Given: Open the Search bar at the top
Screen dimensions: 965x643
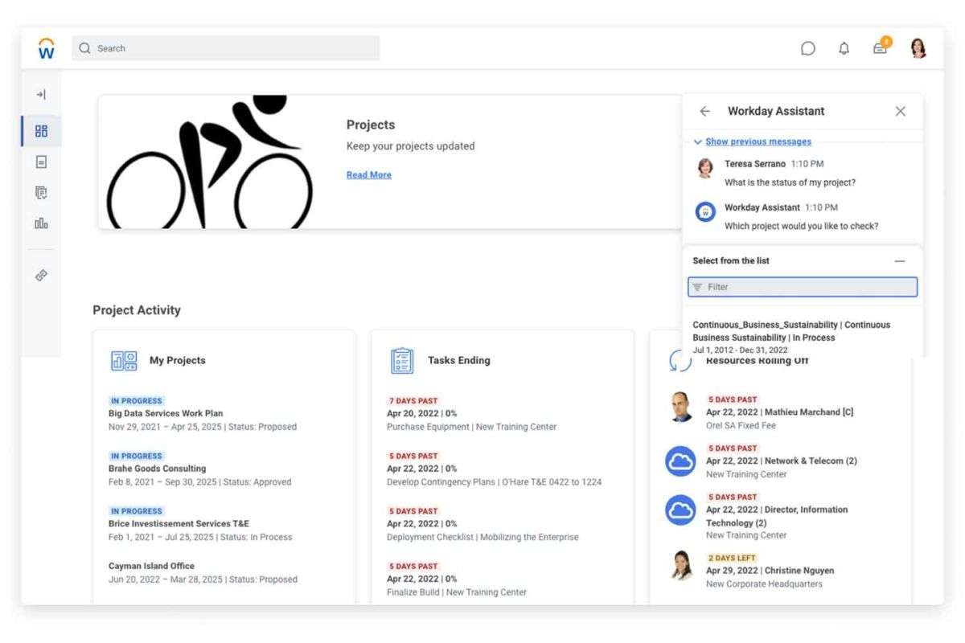Looking at the screenshot, I should 226,48.
